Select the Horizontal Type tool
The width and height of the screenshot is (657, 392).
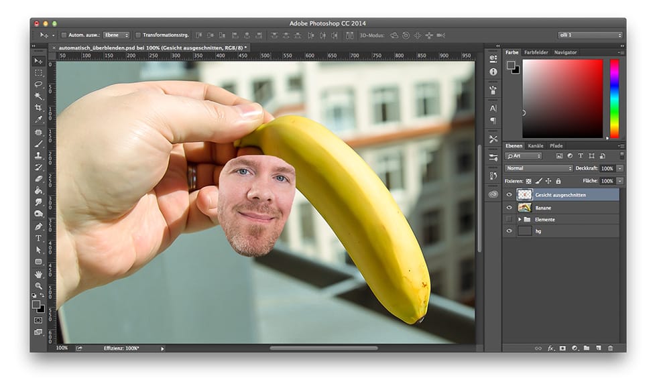click(39, 239)
